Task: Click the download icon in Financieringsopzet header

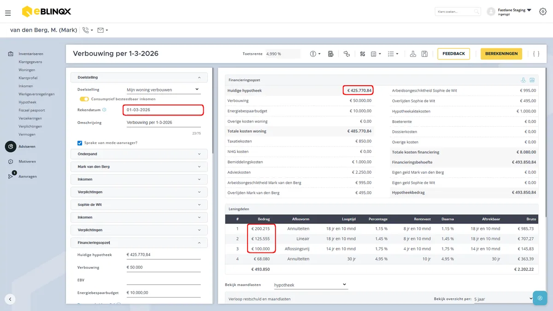Action: (x=524, y=80)
